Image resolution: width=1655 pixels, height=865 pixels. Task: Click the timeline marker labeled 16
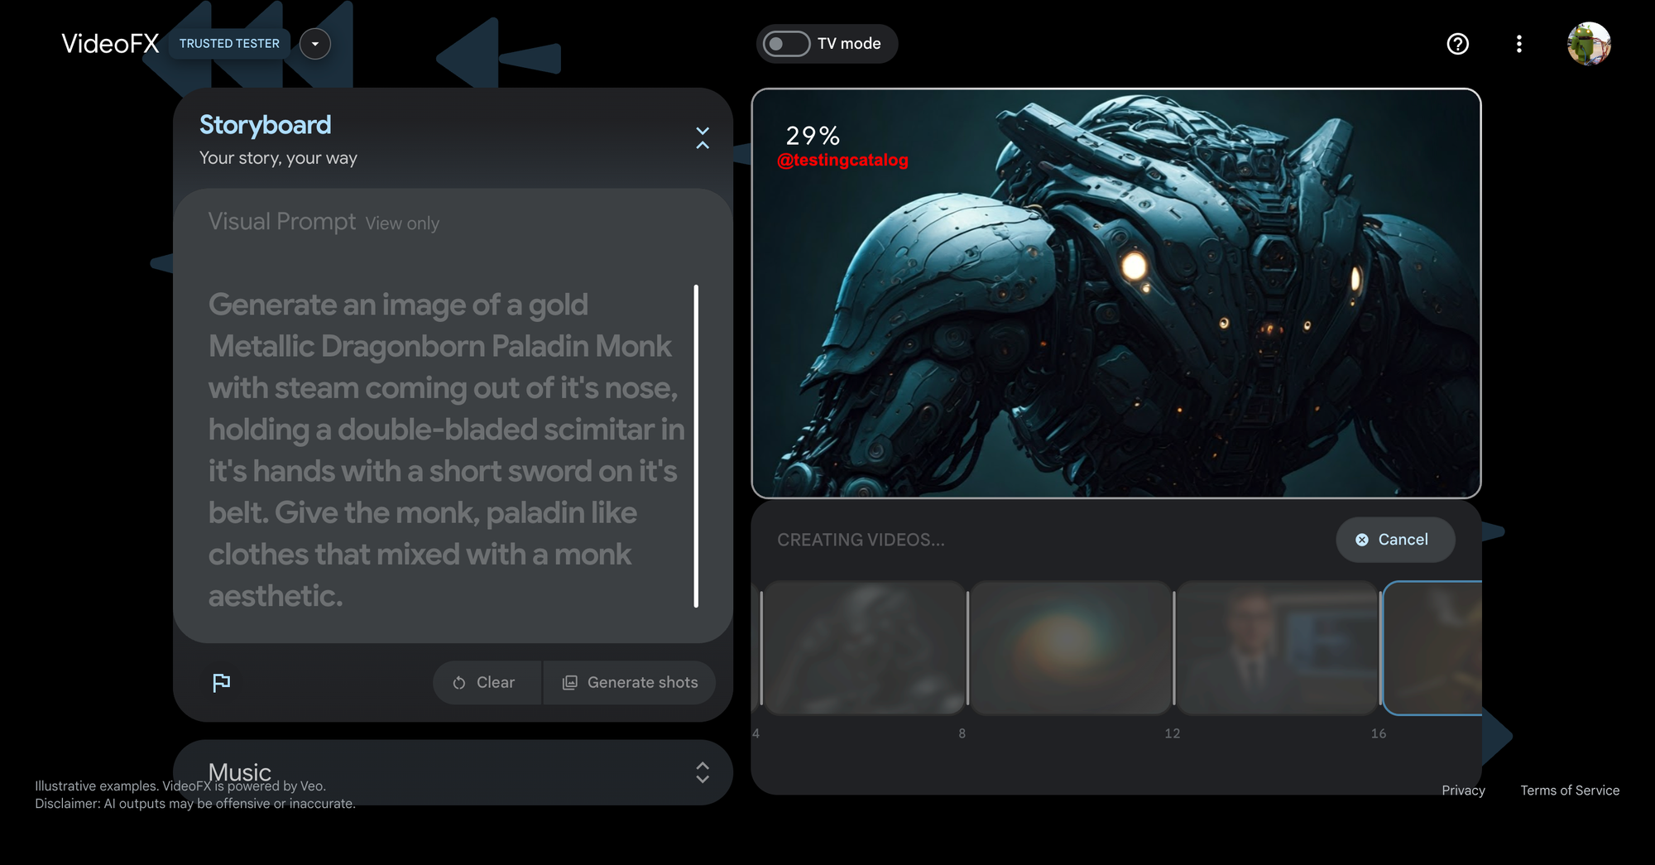[1379, 733]
